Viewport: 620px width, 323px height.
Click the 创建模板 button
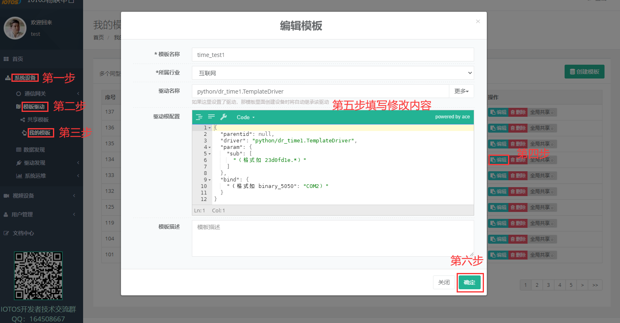584,71
